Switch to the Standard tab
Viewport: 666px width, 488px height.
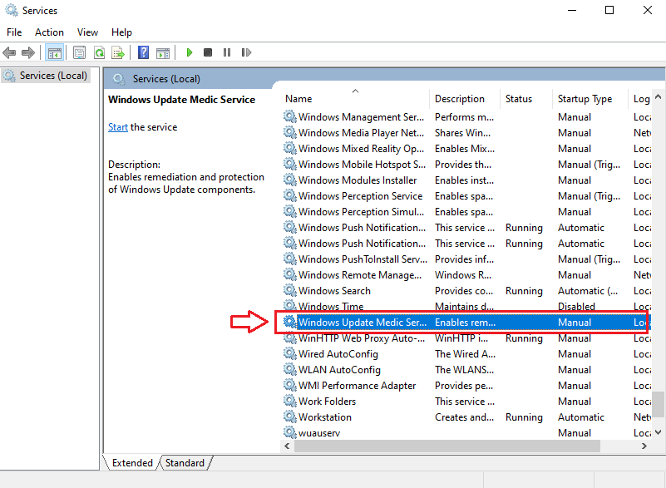point(185,462)
